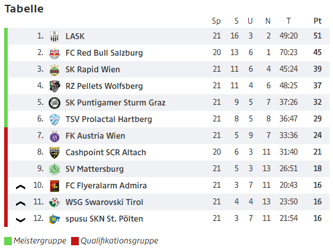Click the Sturm Graz round logo
The width and height of the screenshot is (333, 250).
coord(55,103)
